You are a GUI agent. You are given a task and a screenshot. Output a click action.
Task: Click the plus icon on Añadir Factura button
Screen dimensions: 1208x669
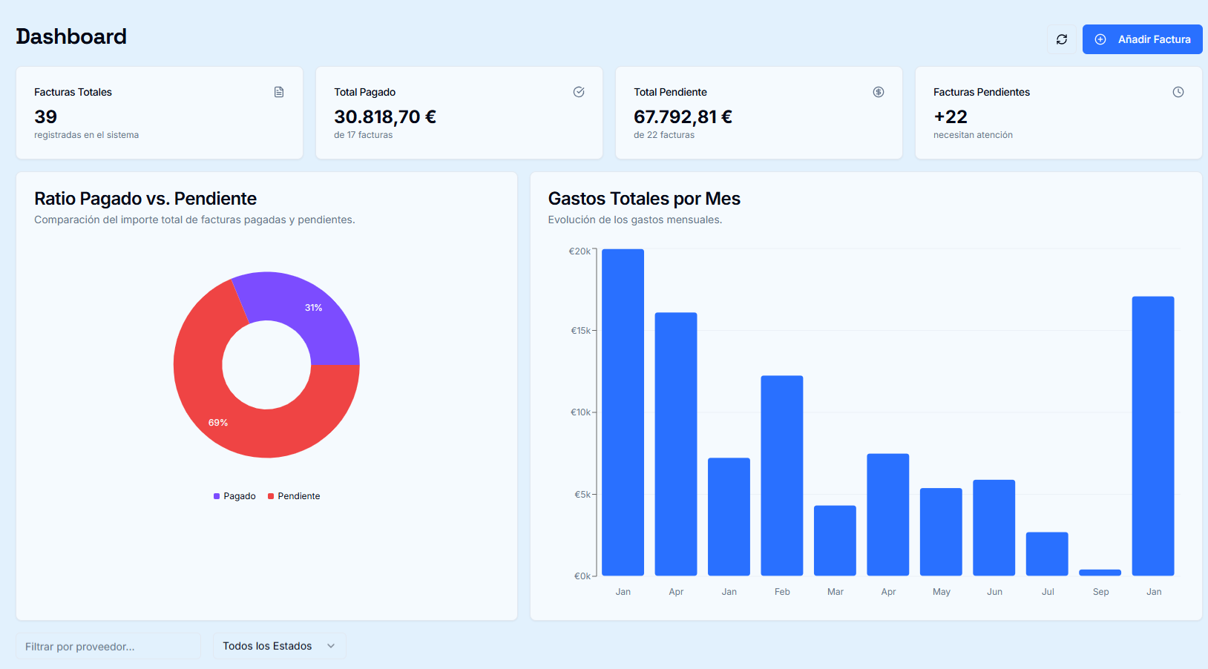pos(1100,39)
